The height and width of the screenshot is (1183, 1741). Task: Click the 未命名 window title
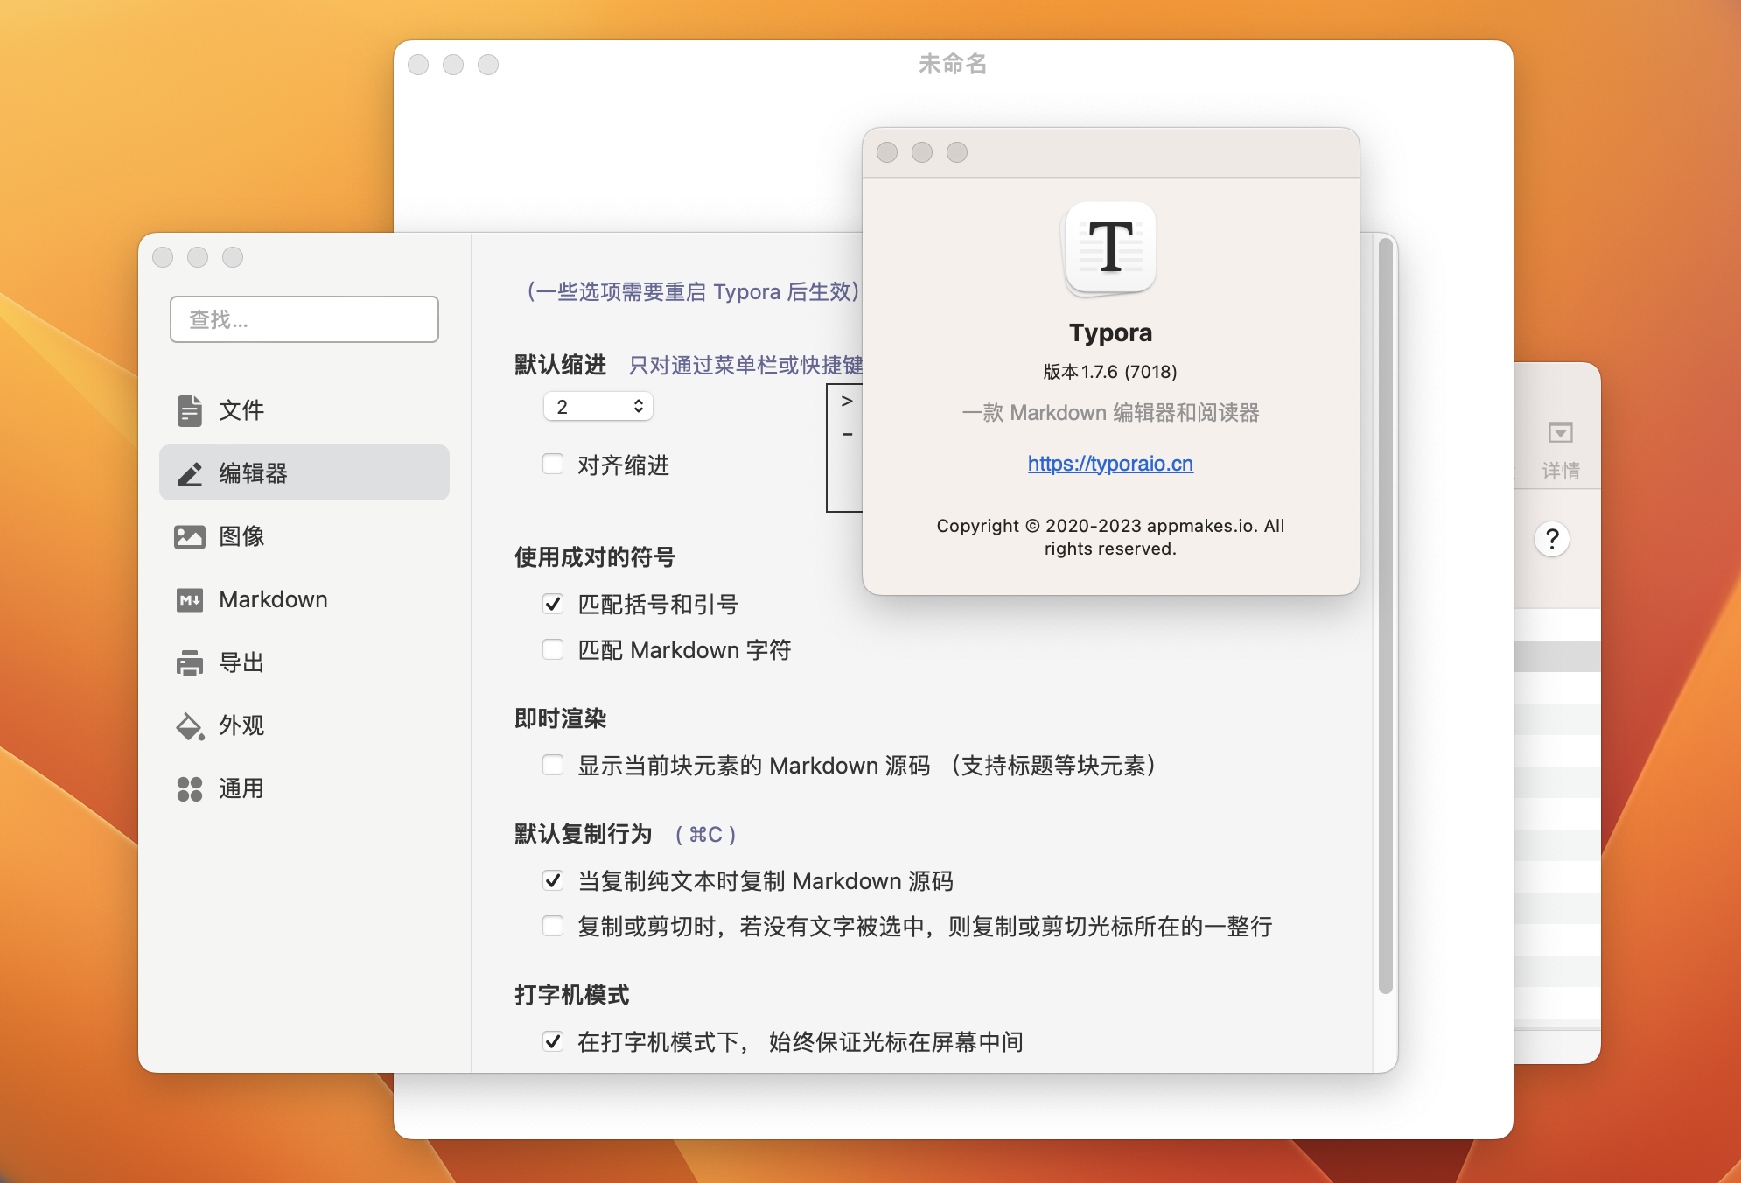(x=953, y=64)
